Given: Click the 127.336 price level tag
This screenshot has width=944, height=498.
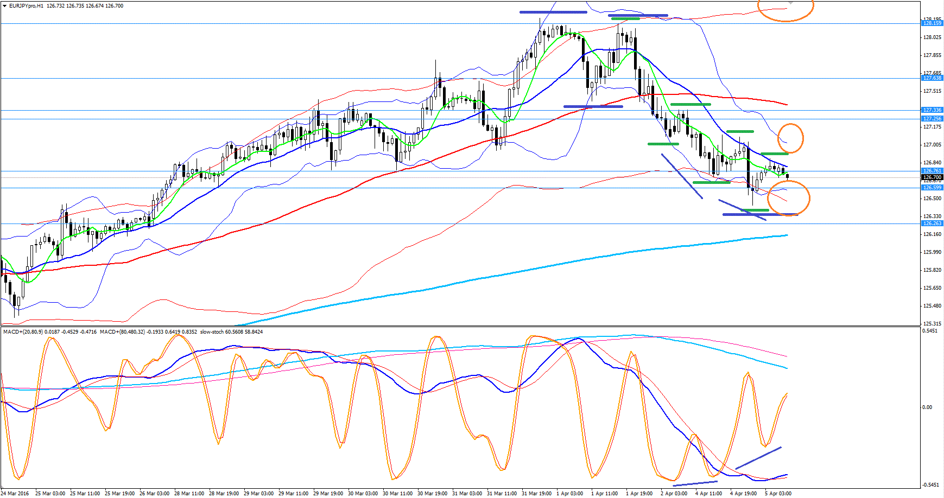Looking at the screenshot, I should [x=932, y=110].
